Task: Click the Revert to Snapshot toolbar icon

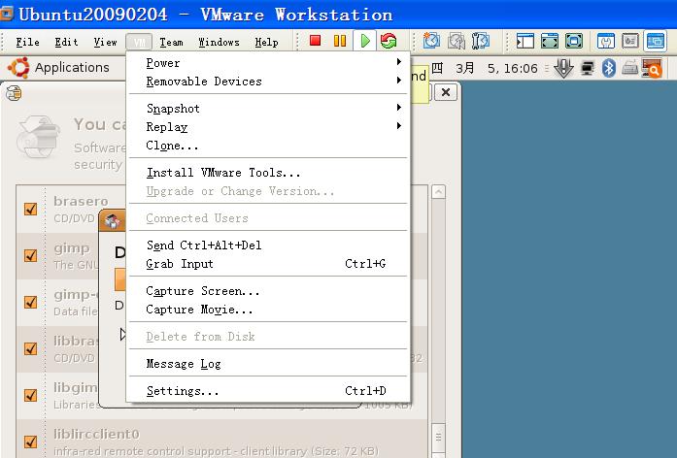Action: [456, 41]
